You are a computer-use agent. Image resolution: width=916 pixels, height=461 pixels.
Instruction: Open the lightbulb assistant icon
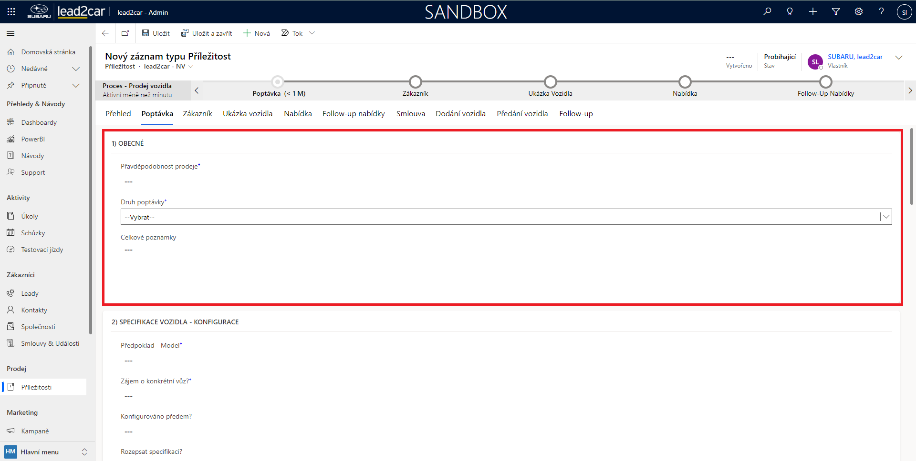pos(790,12)
